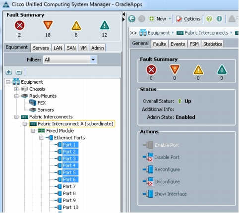Screen dimensions: 239x213
Task: Click the collapse all minus icon above tree
Action: tap(19, 72)
